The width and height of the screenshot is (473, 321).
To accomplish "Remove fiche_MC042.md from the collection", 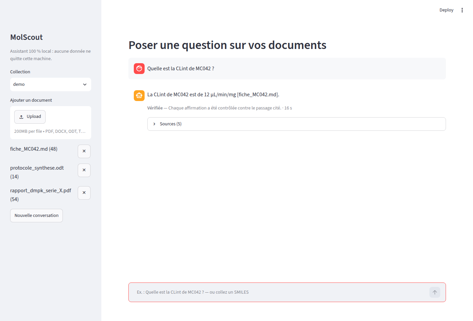I will point(84,151).
